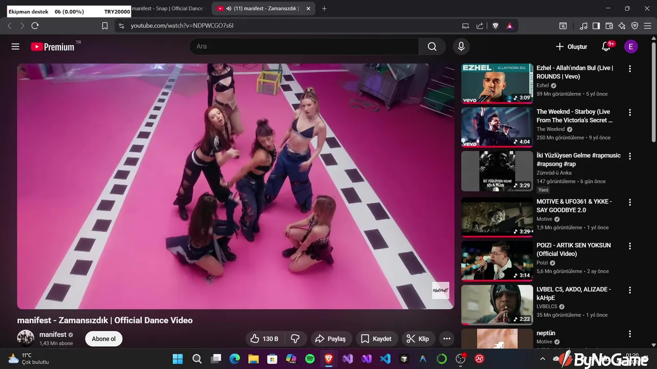657x369 pixels.
Task: Click the Paylaş share button
Action: (331, 339)
